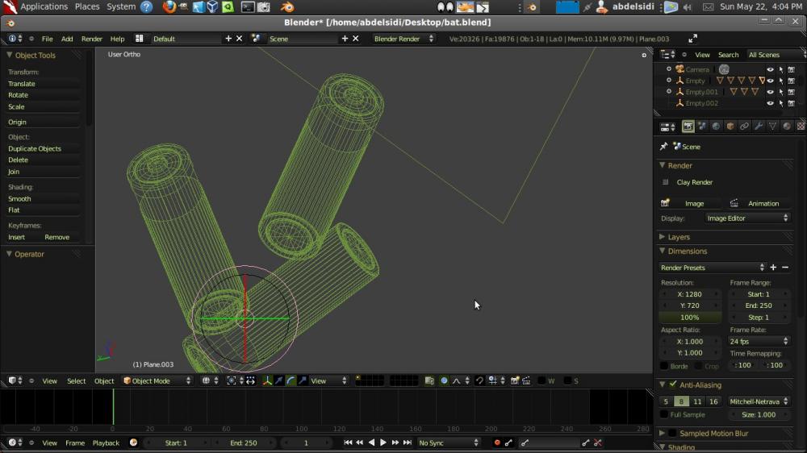Image resolution: width=807 pixels, height=453 pixels.
Task: Open the Select menu in 3D viewport header
Action: (x=76, y=380)
